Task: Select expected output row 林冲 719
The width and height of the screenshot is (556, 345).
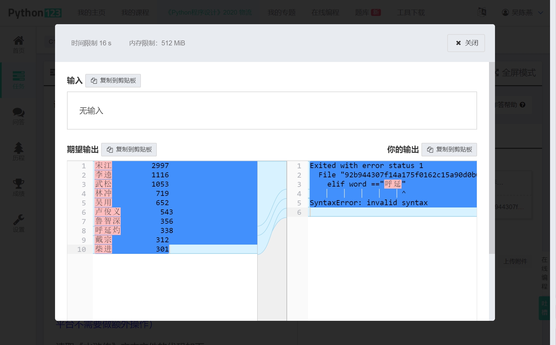Action: pyautogui.click(x=175, y=194)
